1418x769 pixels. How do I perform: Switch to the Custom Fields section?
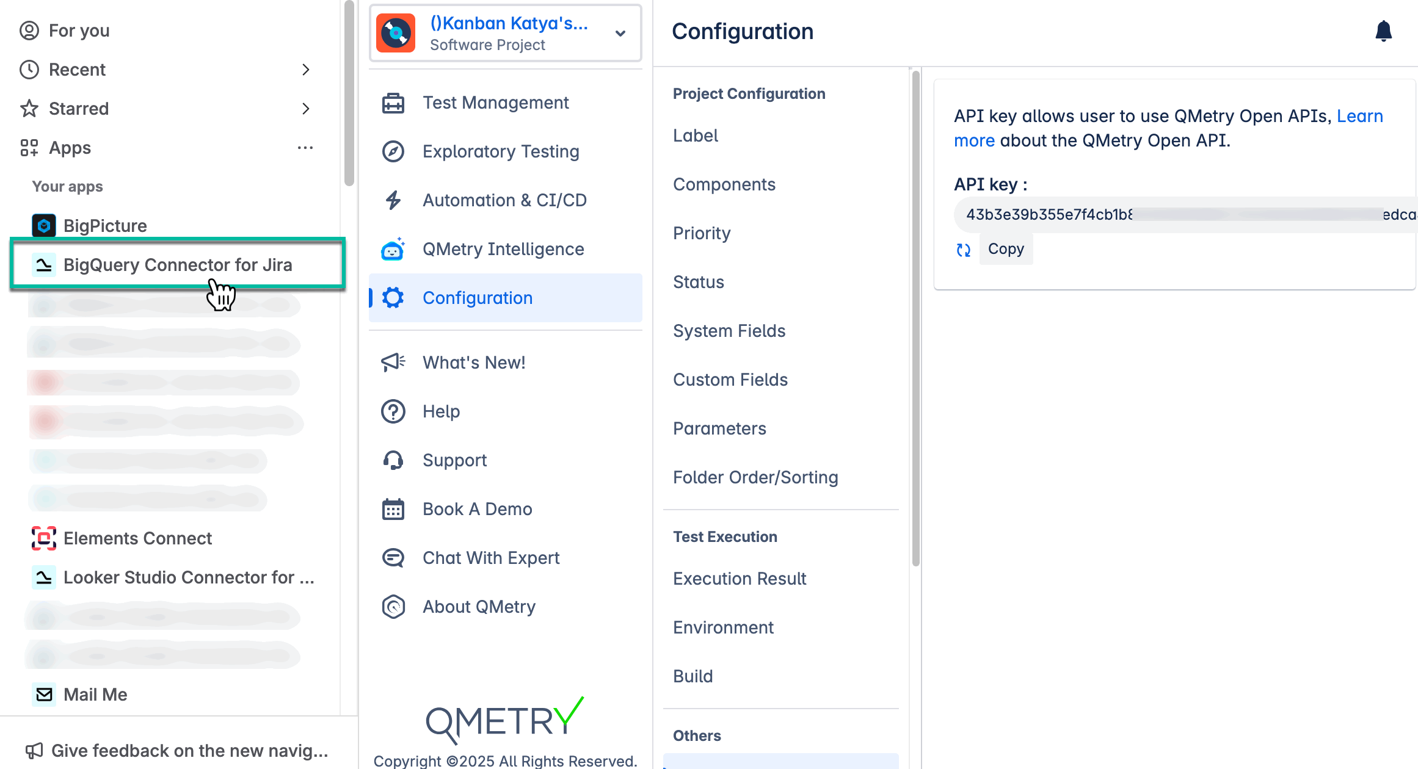(730, 379)
